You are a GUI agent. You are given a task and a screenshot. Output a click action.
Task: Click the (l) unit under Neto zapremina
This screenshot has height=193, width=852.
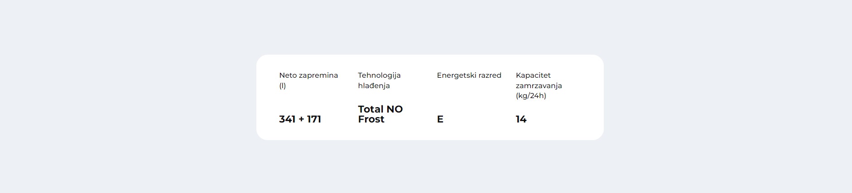tap(282, 86)
